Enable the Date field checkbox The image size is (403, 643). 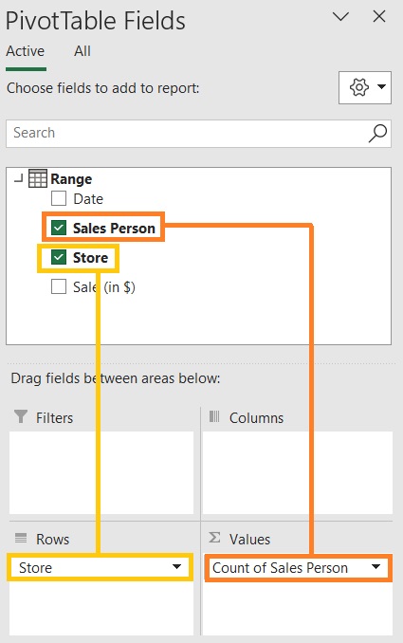[59, 198]
